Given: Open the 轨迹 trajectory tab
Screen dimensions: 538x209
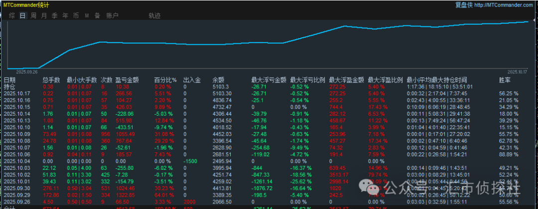Looking at the screenshot, I should (154, 15).
